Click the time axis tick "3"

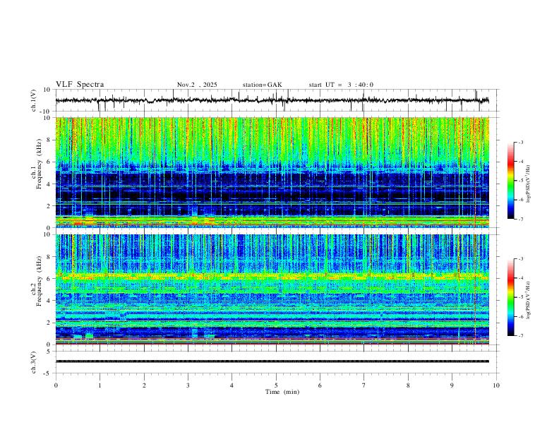click(188, 385)
